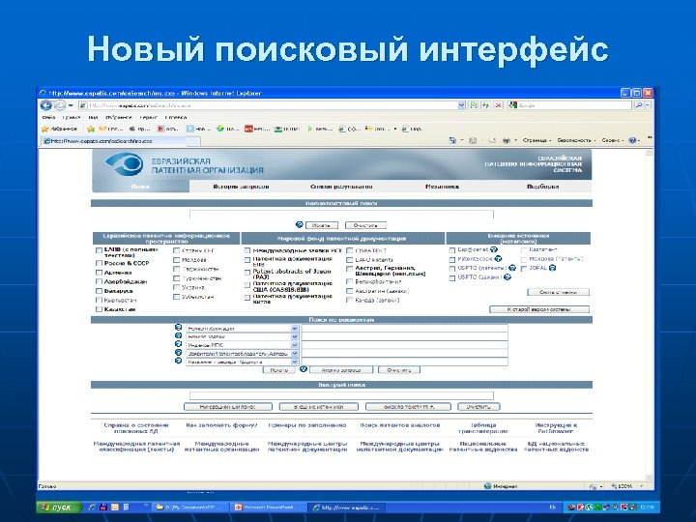This screenshot has height=522, width=696.
Task: Open My Documents folder taskbar button
Action: click(190, 507)
